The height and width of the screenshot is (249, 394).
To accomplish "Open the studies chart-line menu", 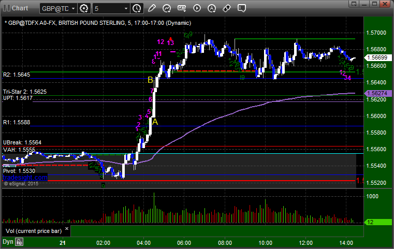I will pos(167,8).
